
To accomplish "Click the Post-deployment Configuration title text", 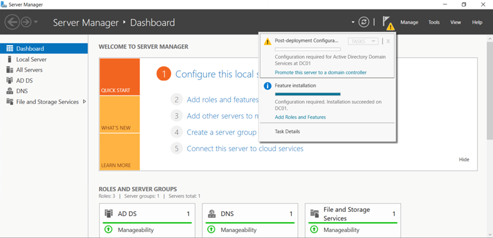I will click(307, 40).
